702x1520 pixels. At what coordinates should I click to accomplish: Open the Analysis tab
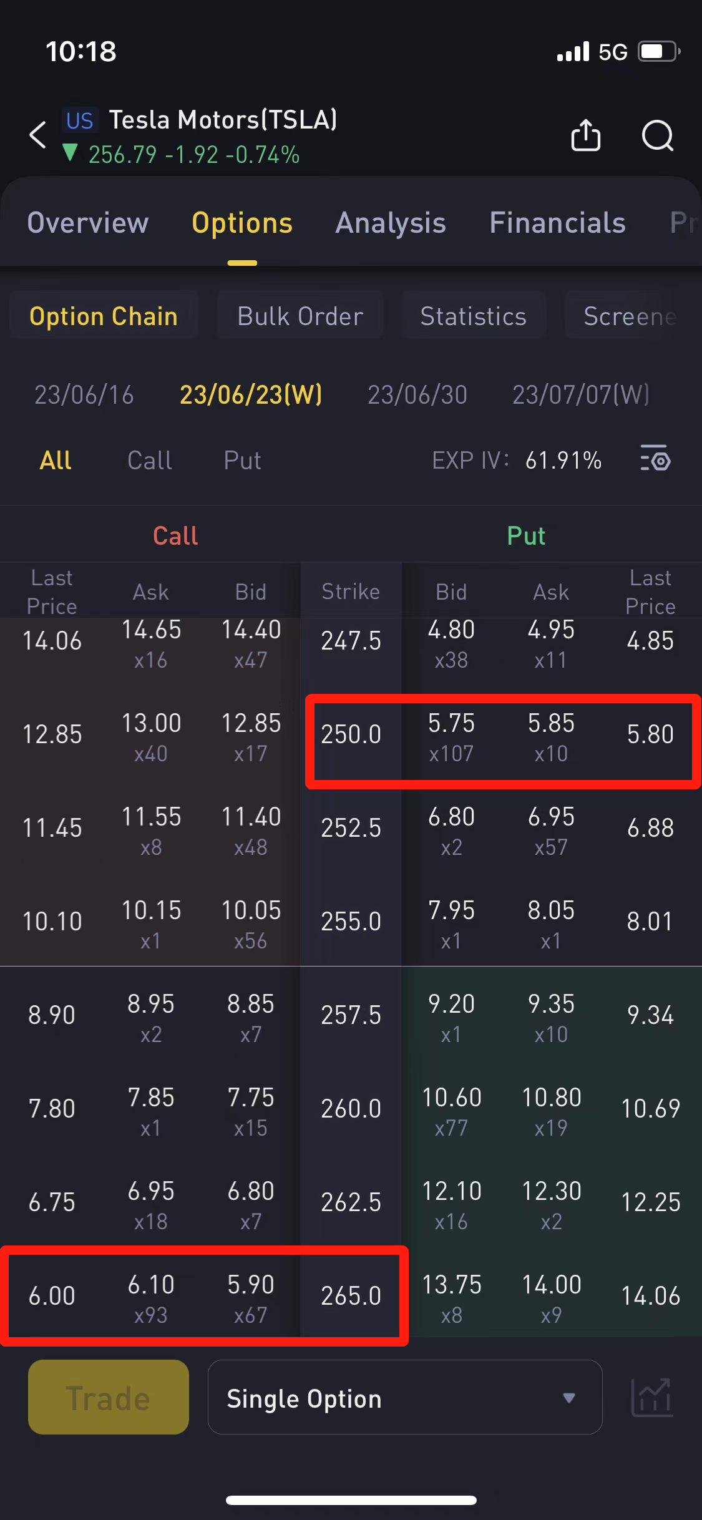click(391, 223)
